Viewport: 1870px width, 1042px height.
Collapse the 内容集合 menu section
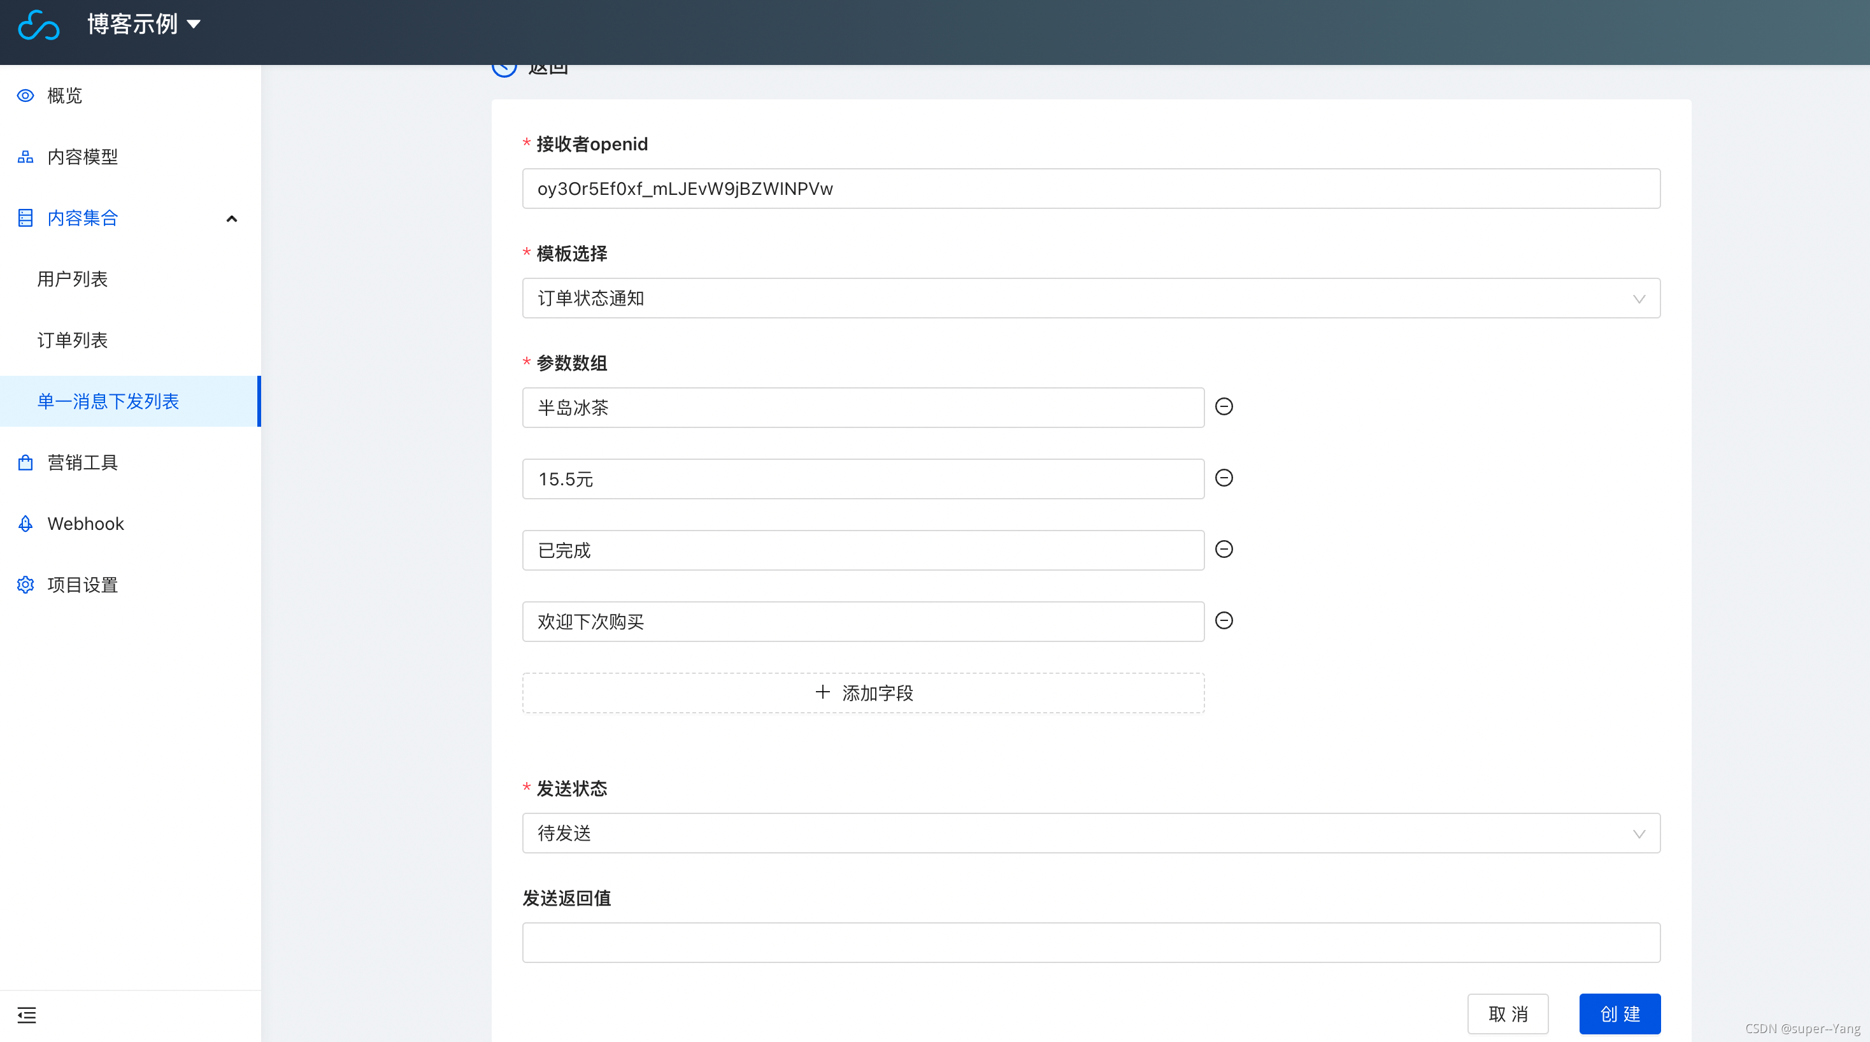click(232, 218)
